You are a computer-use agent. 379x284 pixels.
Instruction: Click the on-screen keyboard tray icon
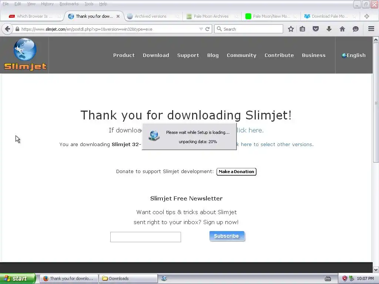[x=328, y=279]
